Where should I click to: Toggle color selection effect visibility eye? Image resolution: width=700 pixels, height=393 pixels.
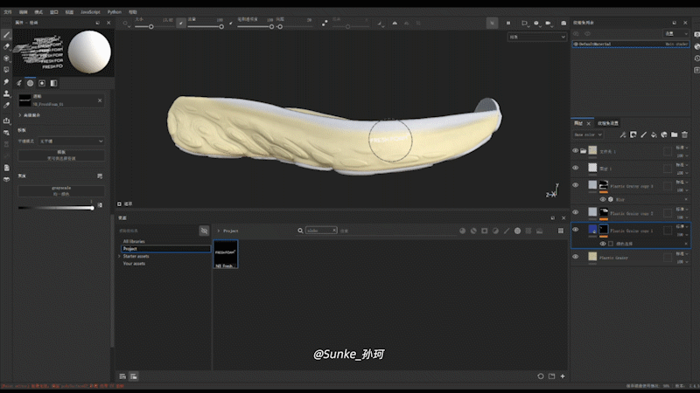[x=603, y=244]
